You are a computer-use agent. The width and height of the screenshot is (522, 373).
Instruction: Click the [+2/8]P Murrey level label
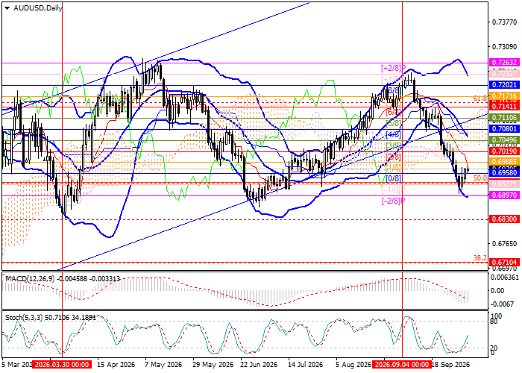click(393, 69)
